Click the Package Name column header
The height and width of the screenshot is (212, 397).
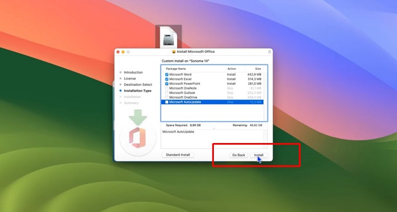tap(176, 69)
